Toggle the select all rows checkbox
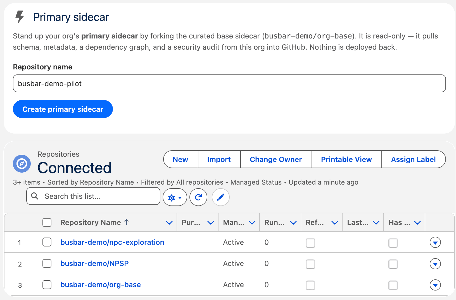This screenshot has width=456, height=300. click(x=47, y=222)
